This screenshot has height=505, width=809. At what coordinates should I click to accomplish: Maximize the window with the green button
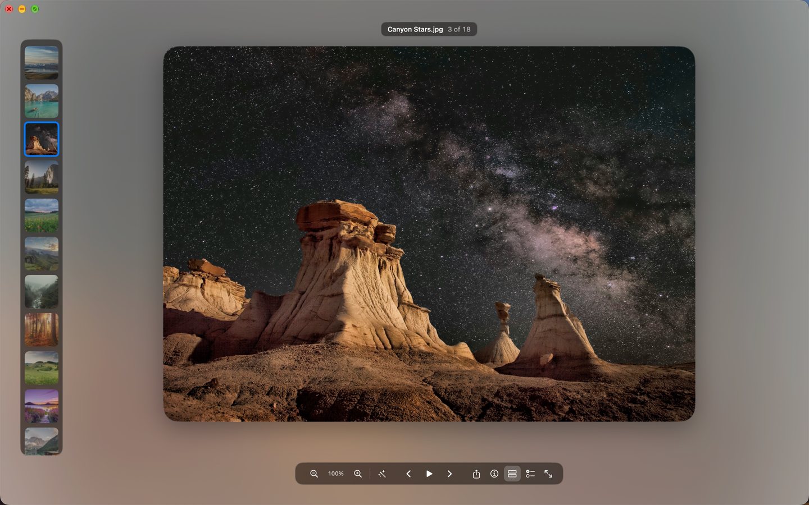[x=35, y=9]
